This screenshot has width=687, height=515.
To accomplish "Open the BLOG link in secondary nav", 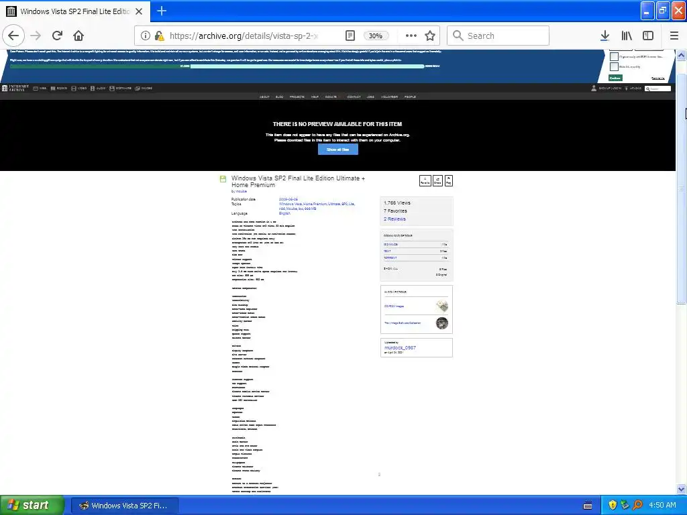I will tap(280, 97).
